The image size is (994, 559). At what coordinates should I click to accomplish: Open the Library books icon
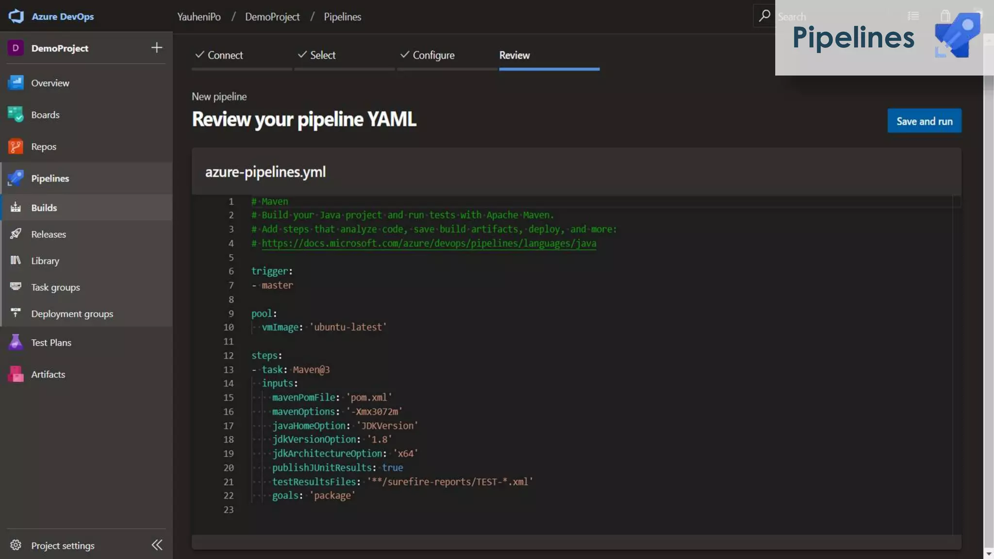point(16,261)
